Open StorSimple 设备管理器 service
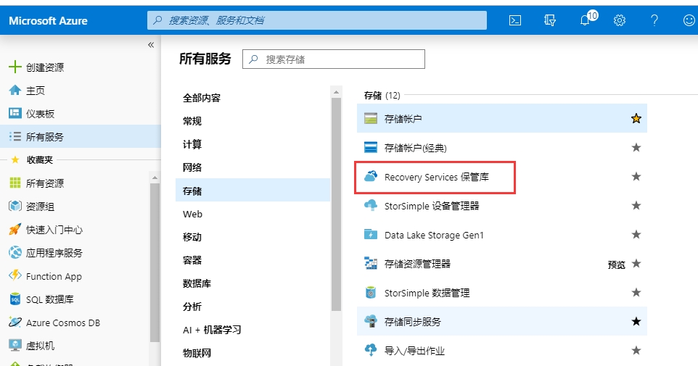This screenshot has width=698, height=366. tap(432, 206)
